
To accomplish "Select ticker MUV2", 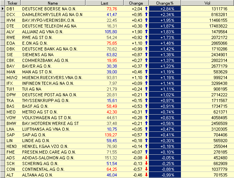I will (12, 78).
